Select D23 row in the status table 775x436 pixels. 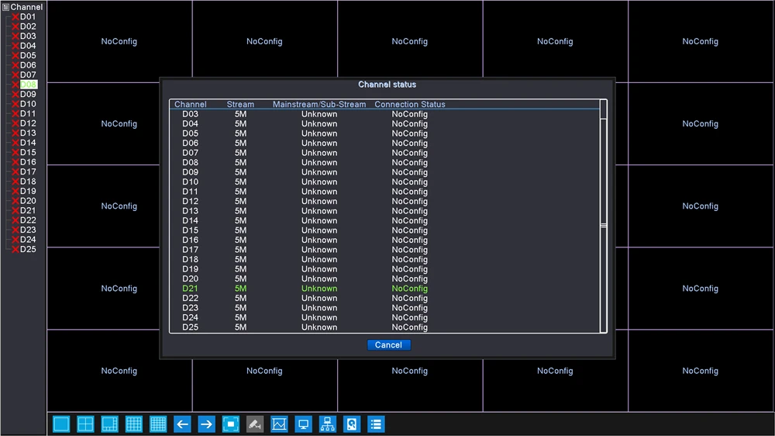[x=384, y=308]
